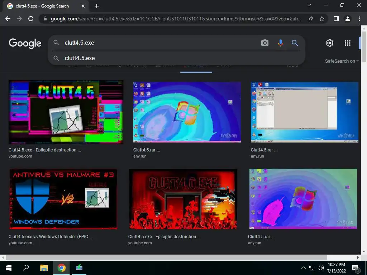Open the purple swirl desktop thumbnail
Screen dimensions: 367x275
(x=303, y=199)
